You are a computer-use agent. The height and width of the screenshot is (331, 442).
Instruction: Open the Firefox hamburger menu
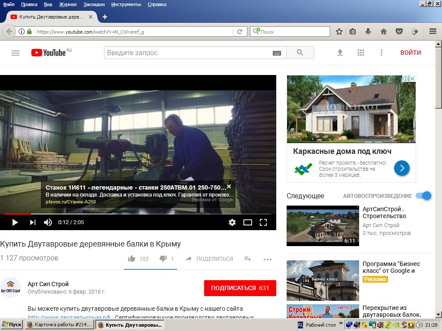pos(433,31)
